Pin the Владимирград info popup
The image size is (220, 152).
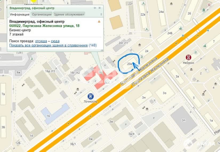tap(95, 8)
